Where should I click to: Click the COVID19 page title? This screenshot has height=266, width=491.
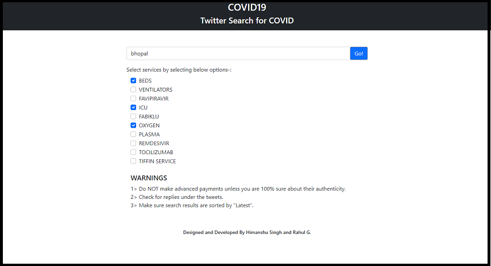247,7
